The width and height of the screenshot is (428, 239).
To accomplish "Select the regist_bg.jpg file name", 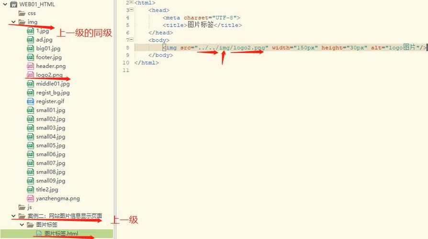I will click(x=53, y=92).
